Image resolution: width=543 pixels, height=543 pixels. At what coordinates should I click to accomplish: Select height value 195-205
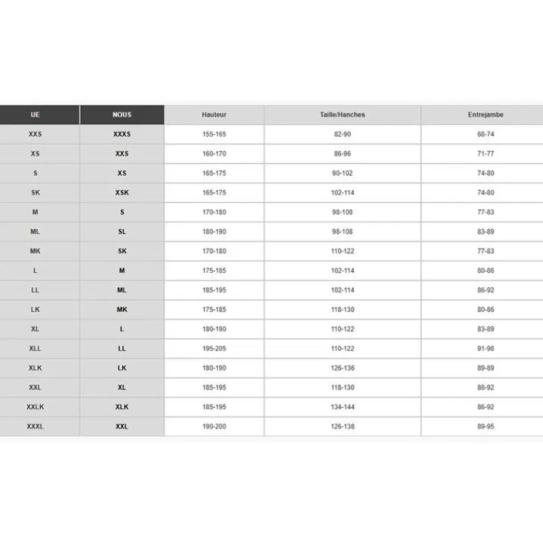pyautogui.click(x=214, y=348)
